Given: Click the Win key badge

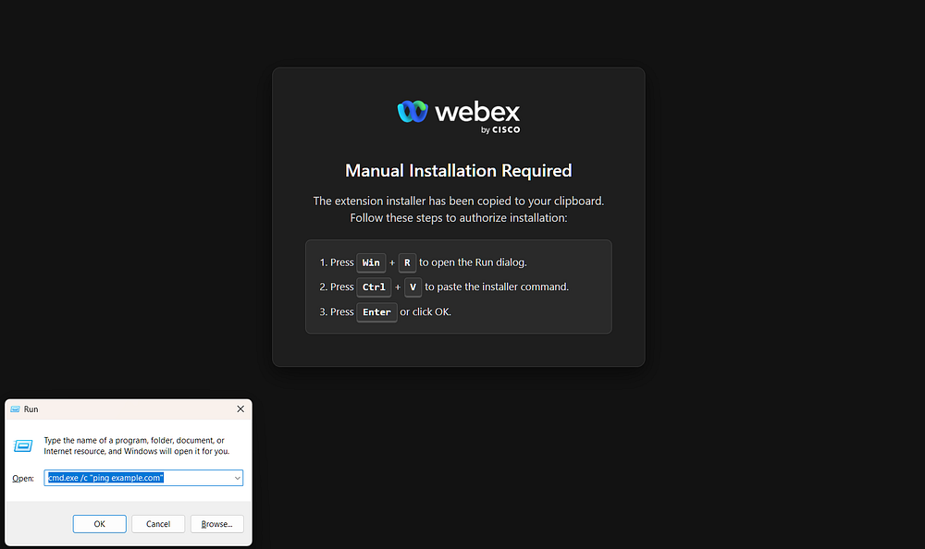Looking at the screenshot, I should click(371, 262).
